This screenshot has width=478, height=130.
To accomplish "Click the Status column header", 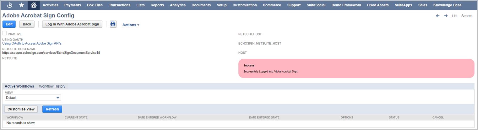I will pyautogui.click(x=394, y=117).
